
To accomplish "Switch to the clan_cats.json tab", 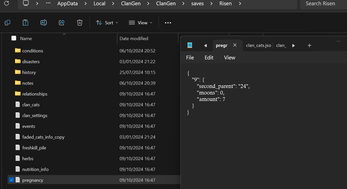I will point(258,45).
